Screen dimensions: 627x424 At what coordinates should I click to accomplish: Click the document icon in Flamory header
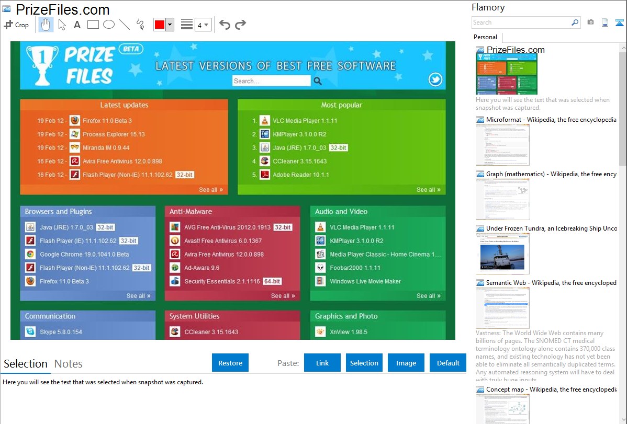pos(605,22)
